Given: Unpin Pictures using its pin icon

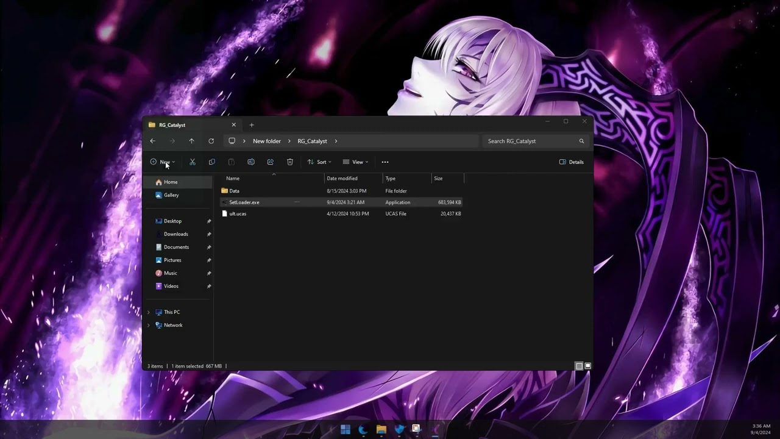Looking at the screenshot, I should pos(209,260).
